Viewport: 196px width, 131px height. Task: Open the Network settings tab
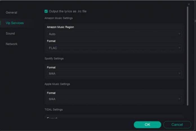[x=12, y=44]
